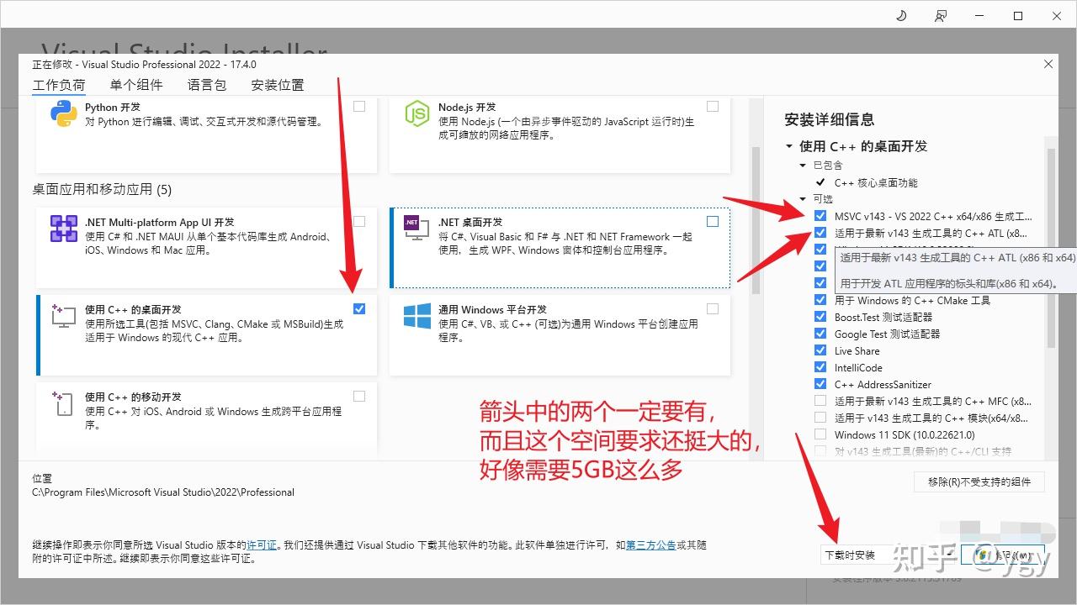Enable Windows 11 SDK (10.0.22621.0) checkbox
The image size is (1077, 605).
click(x=820, y=434)
